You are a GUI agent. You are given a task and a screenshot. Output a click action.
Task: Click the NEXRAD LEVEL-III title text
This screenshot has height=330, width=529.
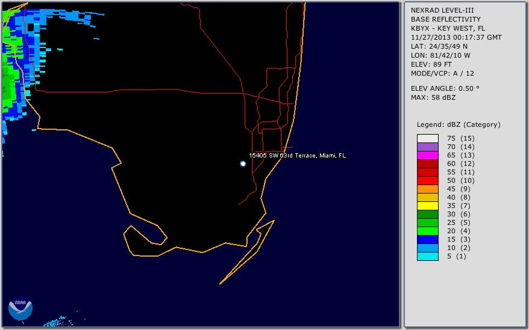click(x=442, y=10)
